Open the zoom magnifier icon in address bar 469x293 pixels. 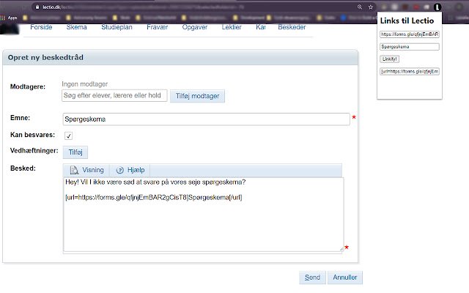pyautogui.click(x=360, y=7)
